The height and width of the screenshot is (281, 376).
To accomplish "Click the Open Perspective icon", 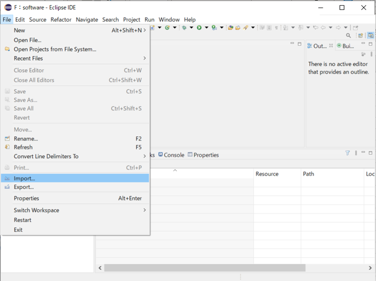I will (x=360, y=36).
